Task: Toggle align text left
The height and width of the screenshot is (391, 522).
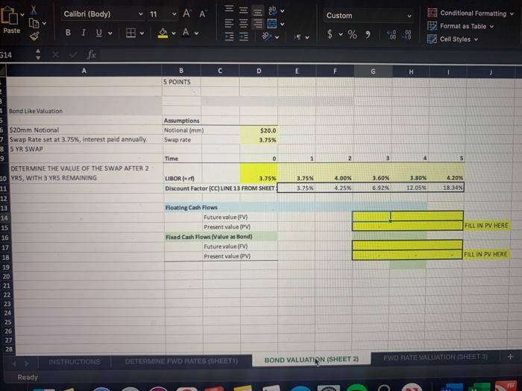Action: tap(229, 23)
